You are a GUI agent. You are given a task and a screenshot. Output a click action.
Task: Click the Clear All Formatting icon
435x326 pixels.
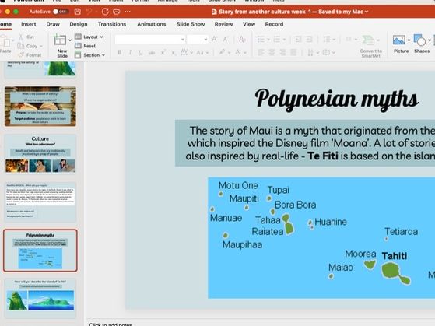coord(242,40)
